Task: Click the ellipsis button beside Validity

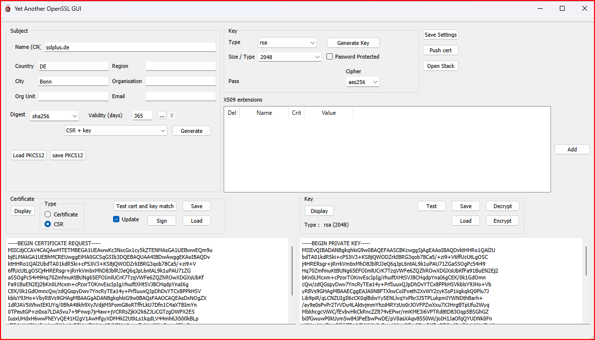Action: [x=162, y=116]
